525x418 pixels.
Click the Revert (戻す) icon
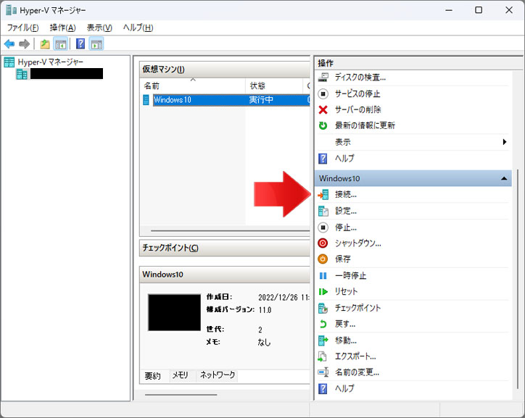point(323,324)
